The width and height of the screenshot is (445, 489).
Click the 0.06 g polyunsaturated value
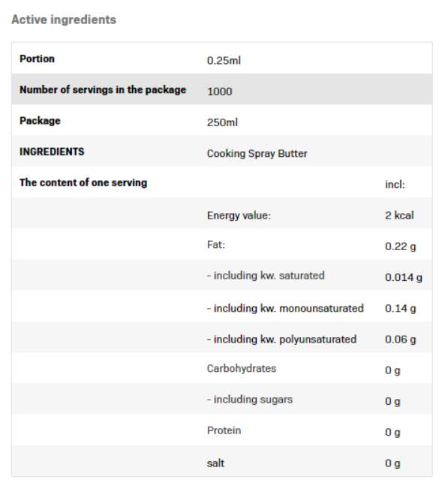tap(401, 340)
